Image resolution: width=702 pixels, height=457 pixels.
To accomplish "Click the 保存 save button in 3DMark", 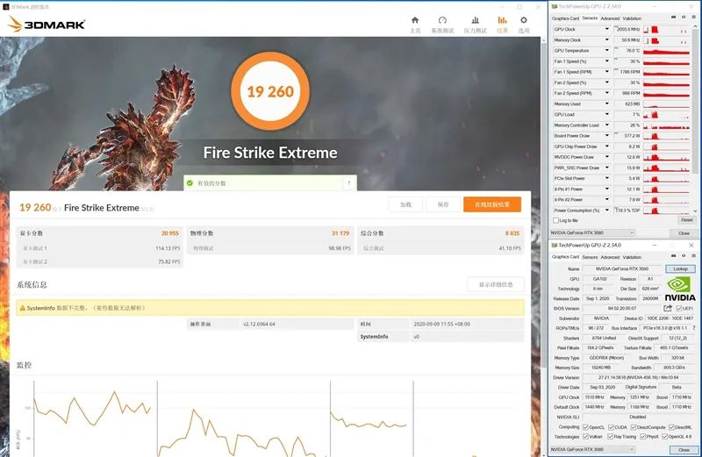I will 443,204.
